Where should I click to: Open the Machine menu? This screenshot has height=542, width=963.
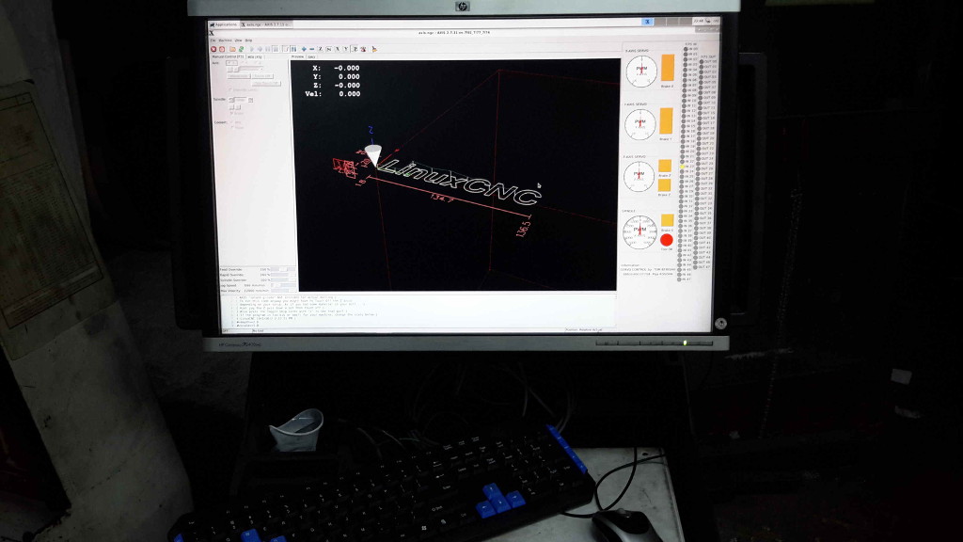pyautogui.click(x=226, y=40)
